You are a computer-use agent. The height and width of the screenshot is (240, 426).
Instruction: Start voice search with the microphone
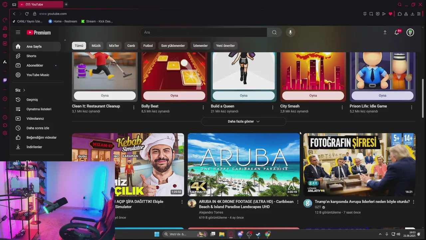[290, 32]
